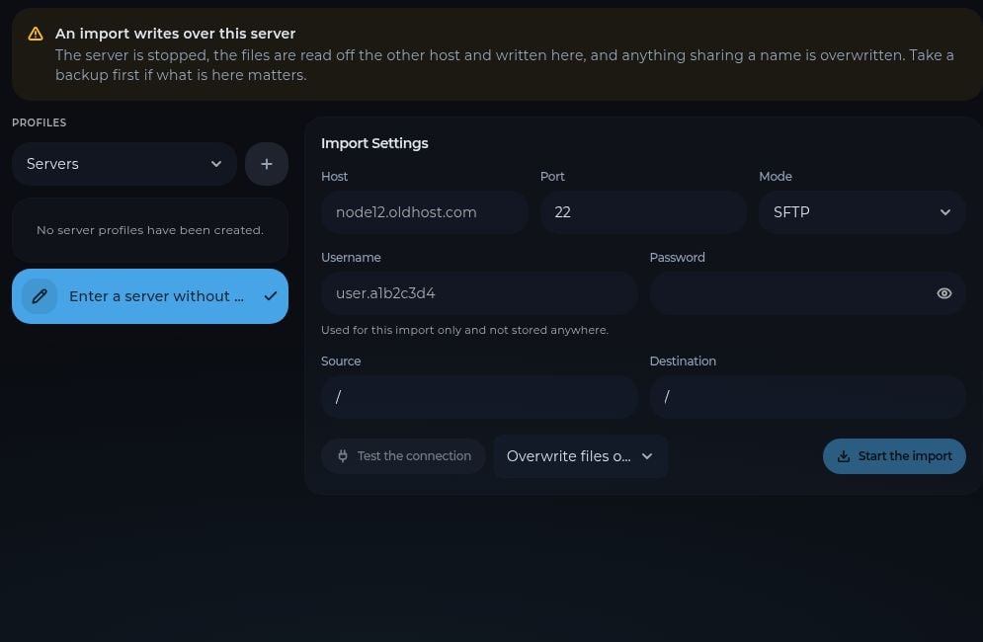Click the pencil icon for manual server entry
The width and height of the screenshot is (983, 642).
(x=40, y=296)
